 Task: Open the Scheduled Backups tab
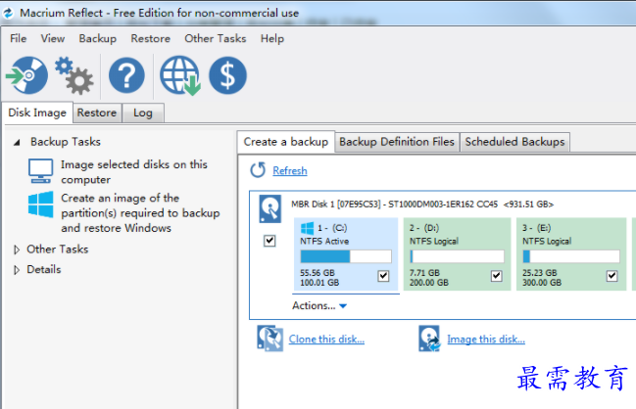point(514,142)
